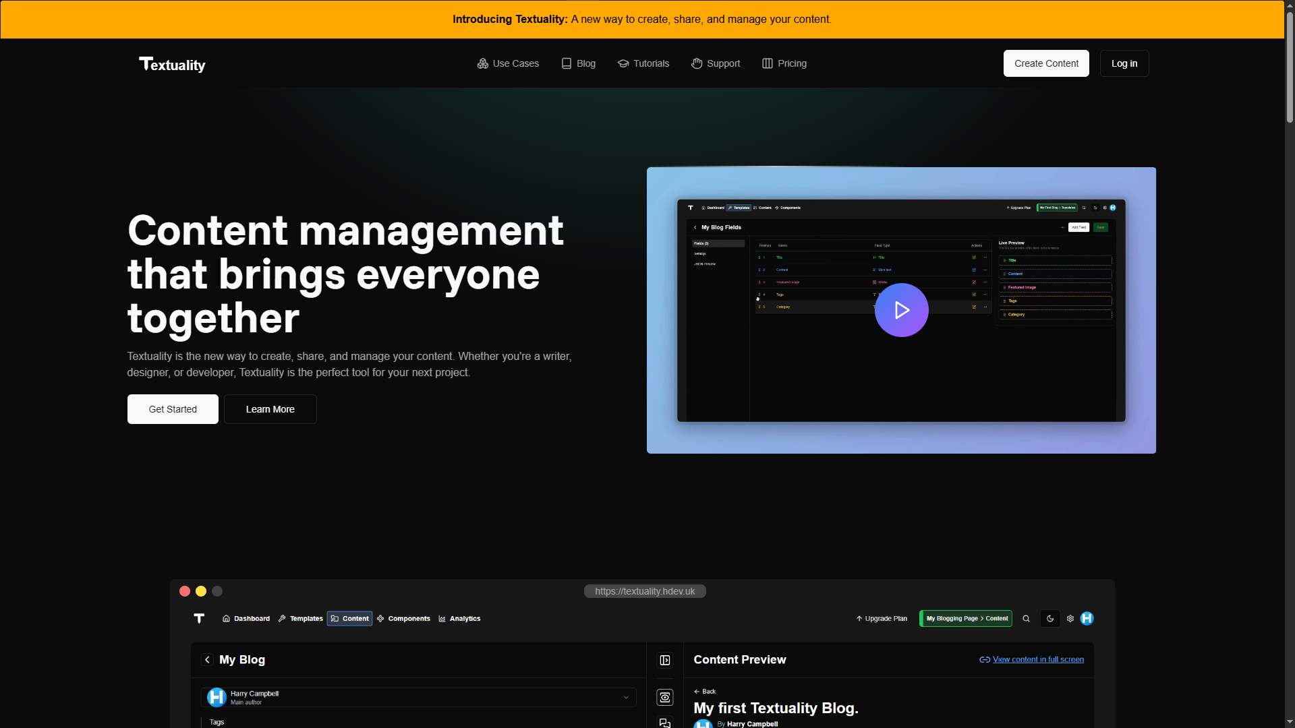This screenshot has height=728, width=1295.
Task: Click the Pricing columns icon
Action: tap(768, 63)
